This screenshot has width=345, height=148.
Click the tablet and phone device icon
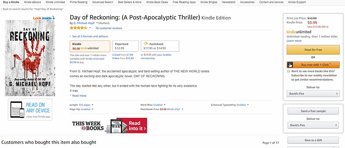(x=17, y=110)
